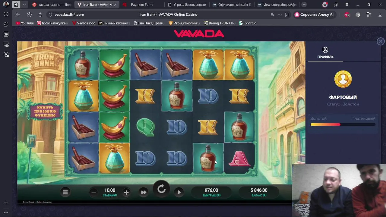The image size is (386, 217).
Task: Expand the tab list dropdown chevron
Action: point(24,5)
